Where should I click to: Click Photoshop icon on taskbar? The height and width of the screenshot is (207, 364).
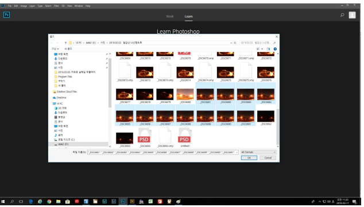(123, 202)
